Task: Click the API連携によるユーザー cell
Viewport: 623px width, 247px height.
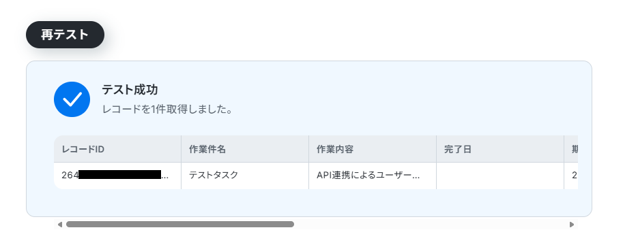Action: pos(373,176)
